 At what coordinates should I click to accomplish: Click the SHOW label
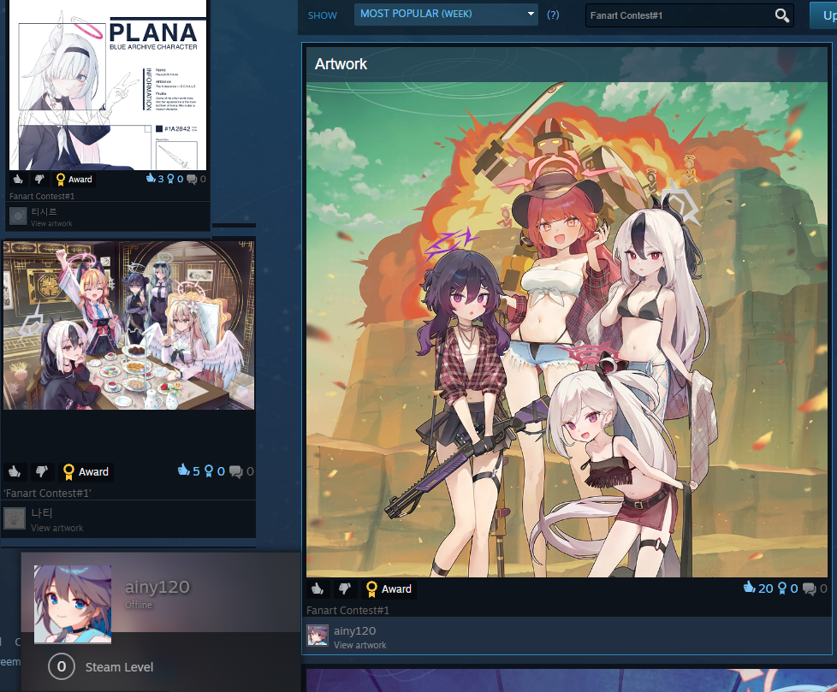click(x=323, y=15)
